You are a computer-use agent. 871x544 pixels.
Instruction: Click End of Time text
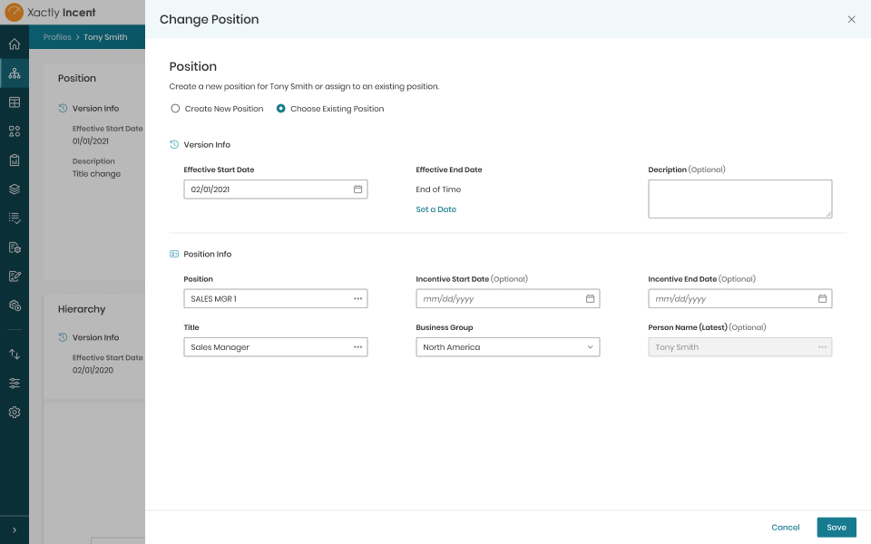[x=438, y=189]
